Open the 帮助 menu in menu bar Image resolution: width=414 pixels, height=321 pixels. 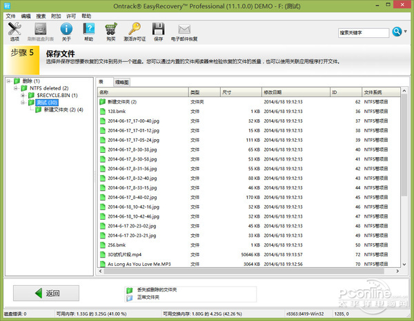point(86,16)
